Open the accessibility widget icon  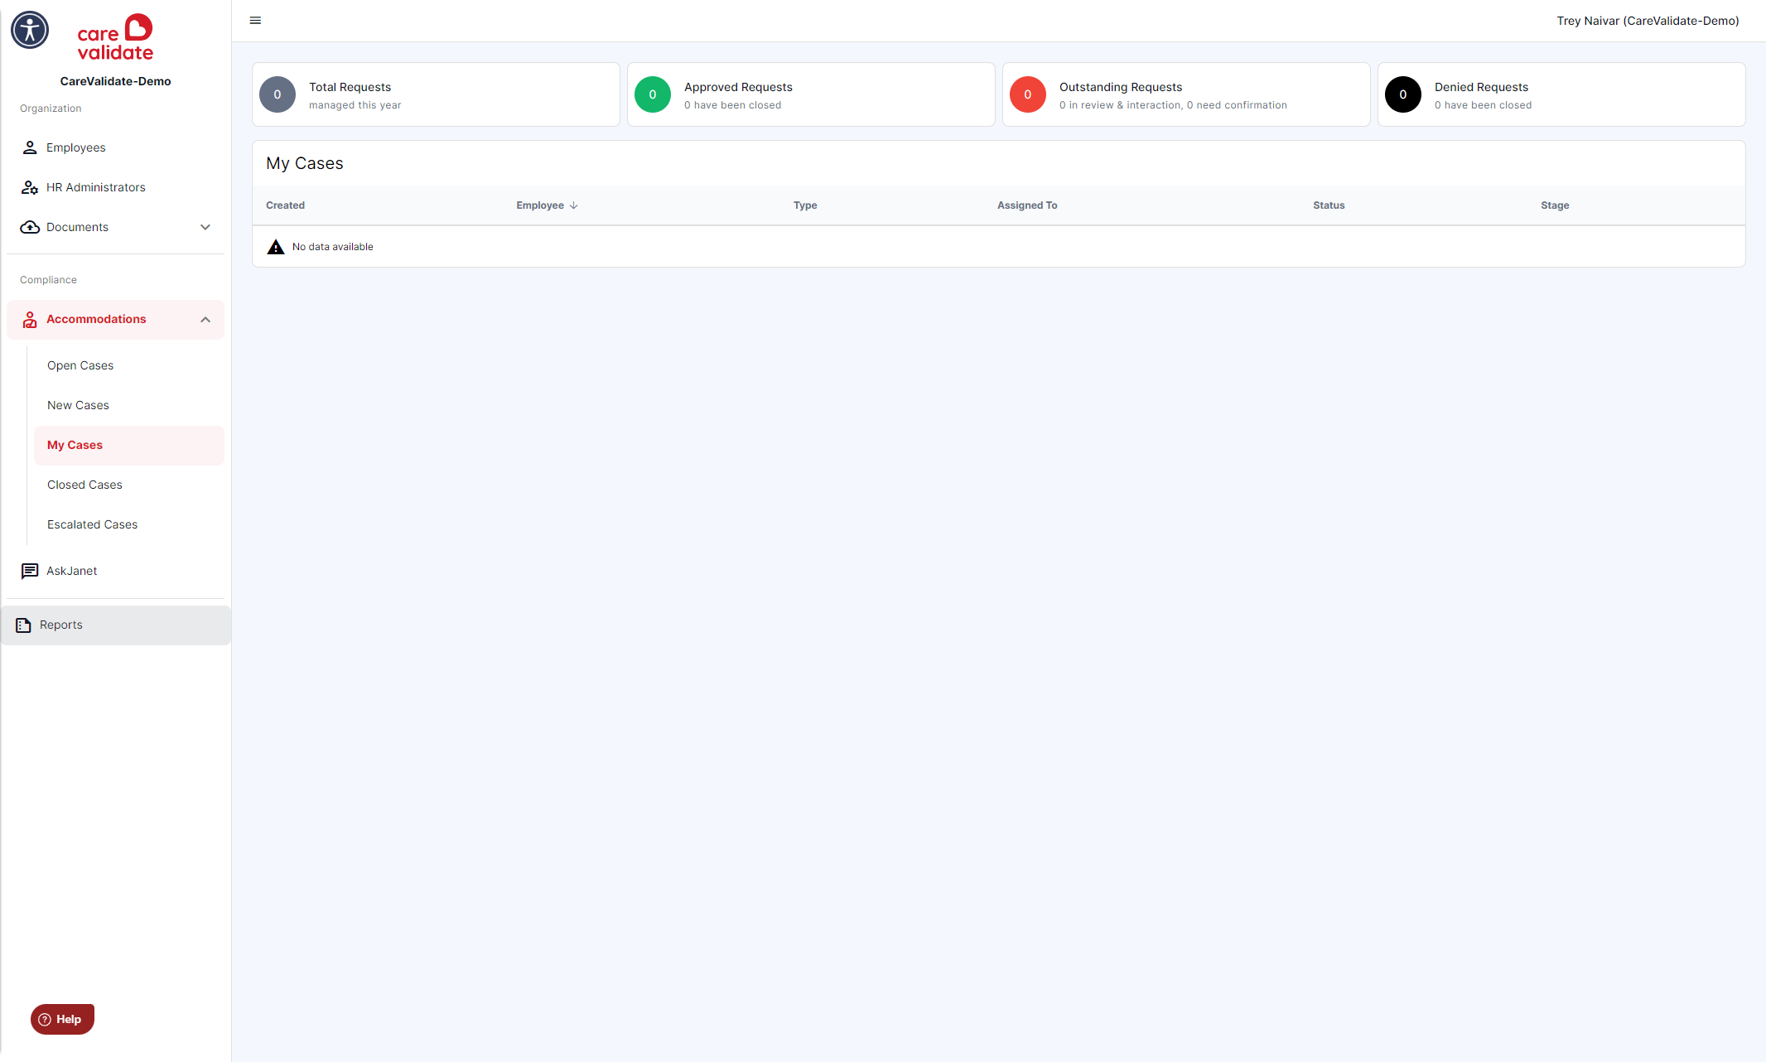pyautogui.click(x=30, y=31)
